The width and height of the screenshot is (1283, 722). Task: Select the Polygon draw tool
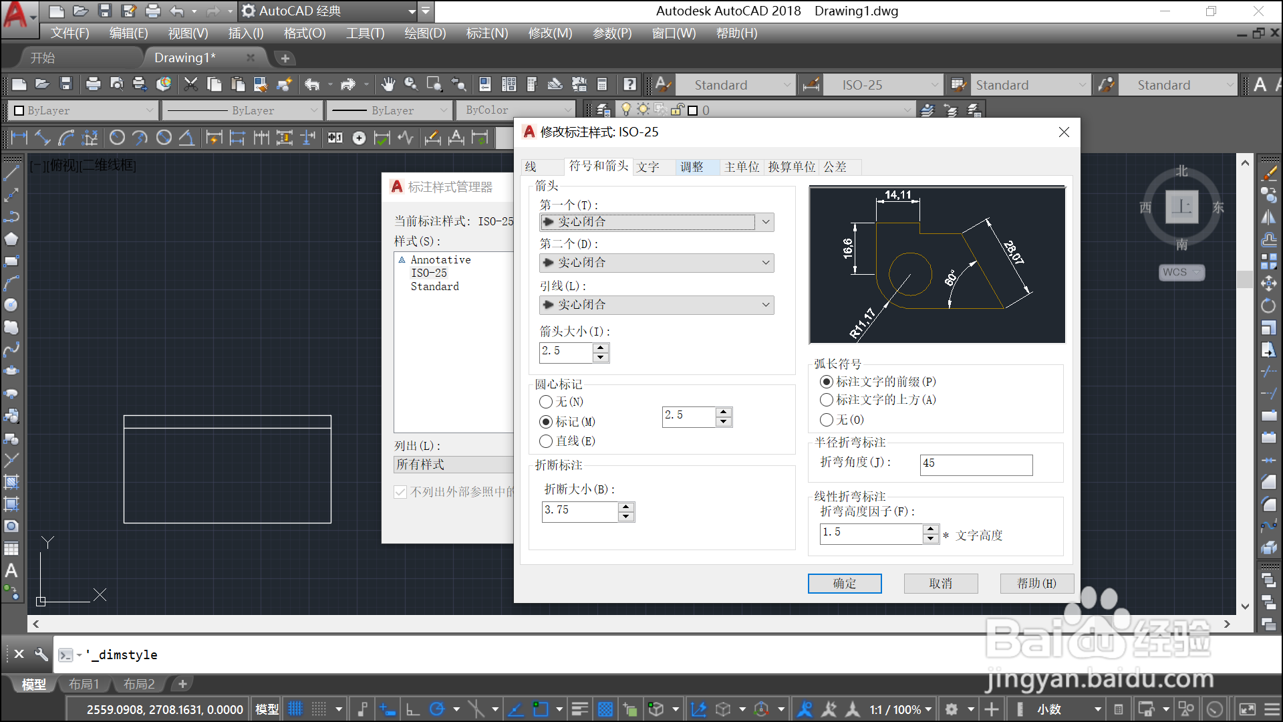(11, 239)
